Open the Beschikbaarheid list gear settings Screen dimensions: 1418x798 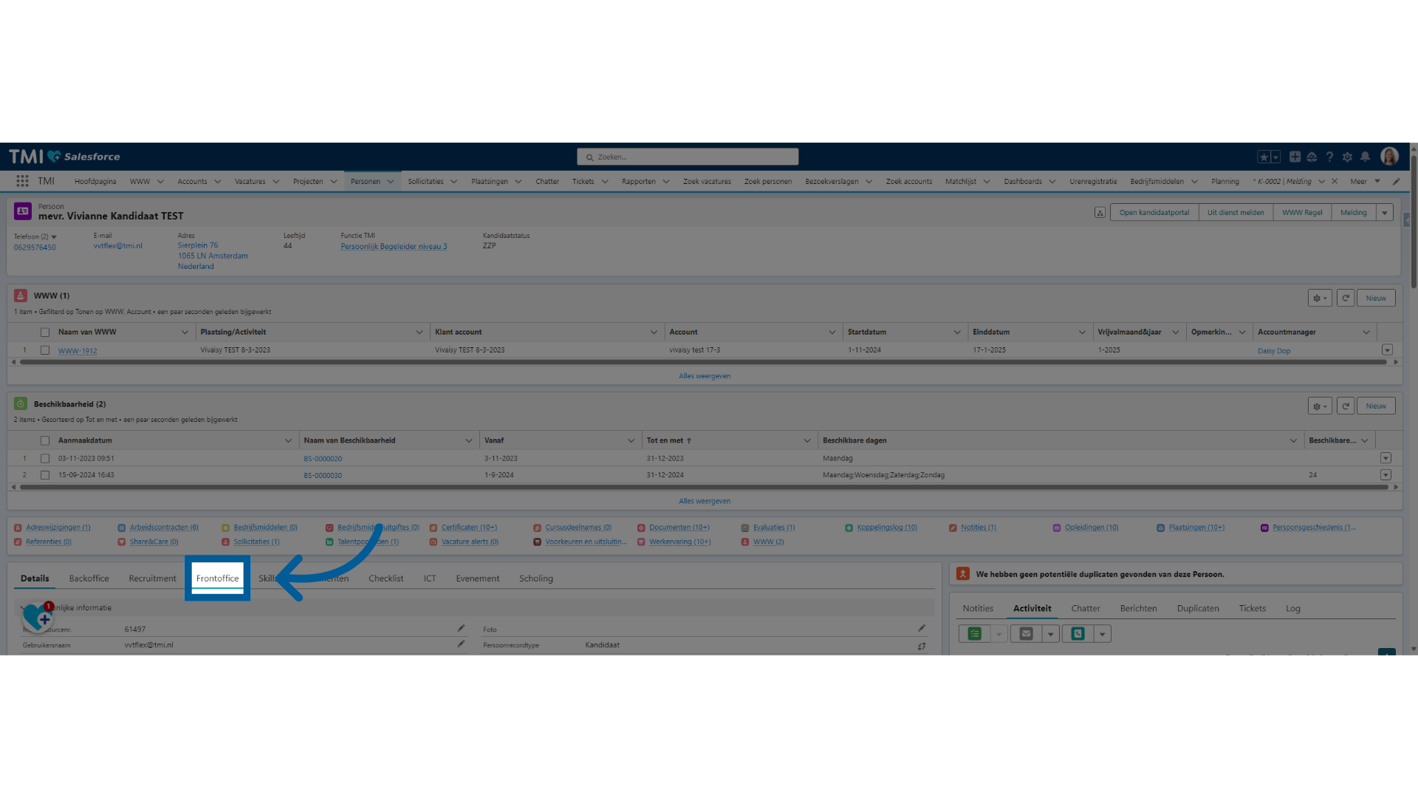[x=1320, y=406]
